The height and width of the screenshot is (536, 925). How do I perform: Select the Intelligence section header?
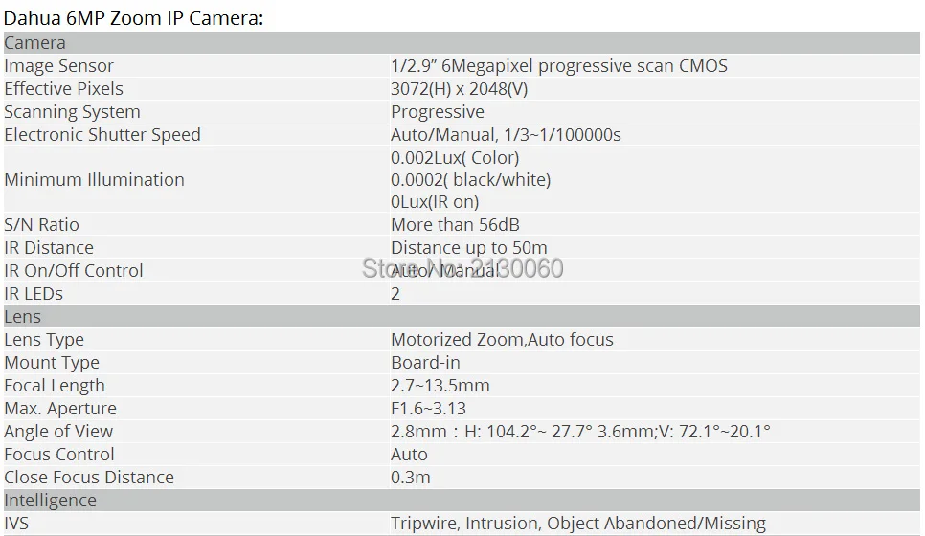[x=462, y=500]
